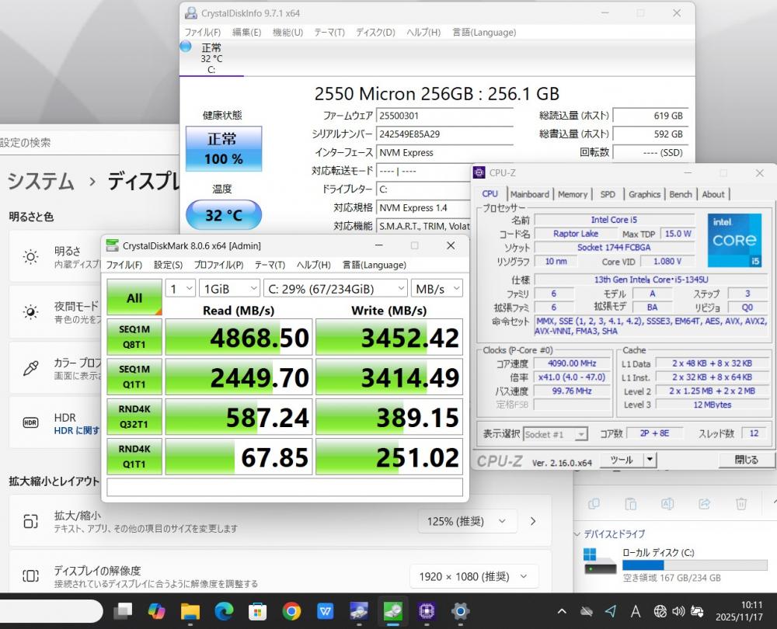
Task: Click the rename icon in File Explorer toolbar
Action: coord(667,504)
